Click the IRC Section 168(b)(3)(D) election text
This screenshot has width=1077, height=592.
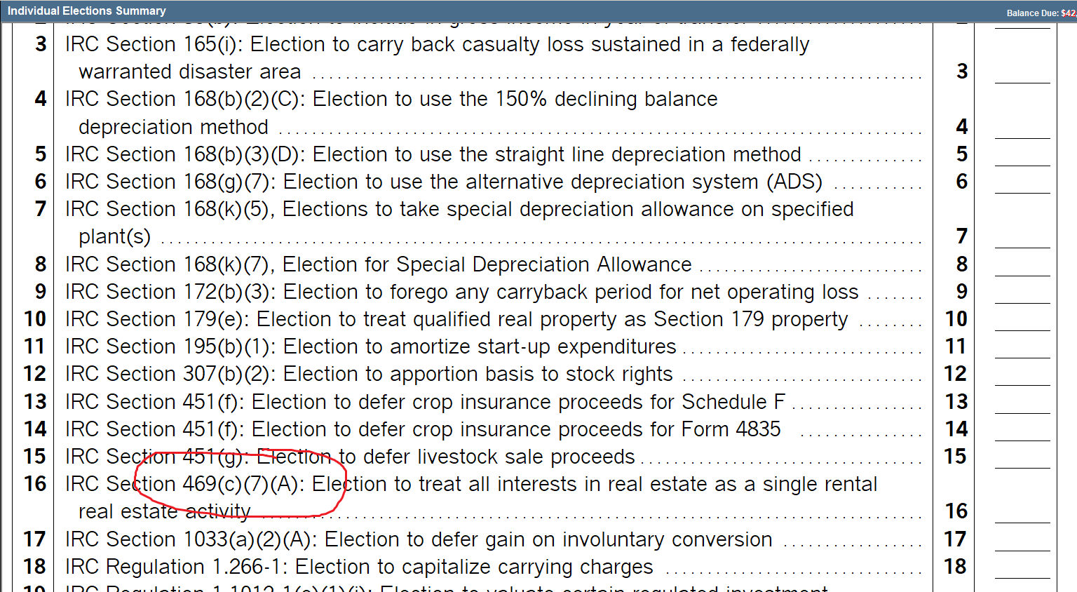(x=433, y=154)
